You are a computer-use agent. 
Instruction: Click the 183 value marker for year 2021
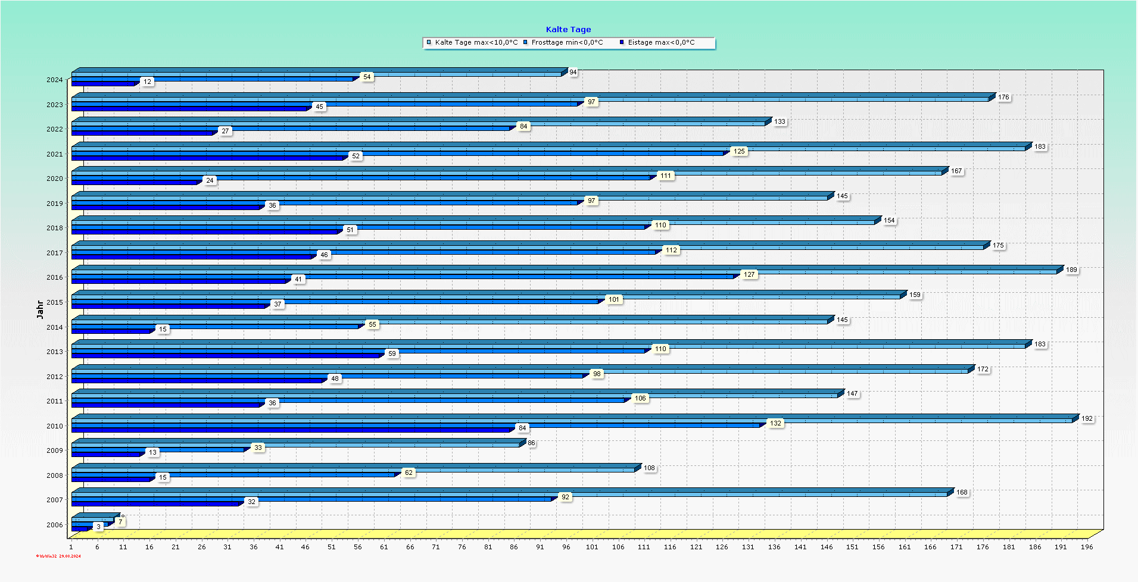click(x=1040, y=146)
